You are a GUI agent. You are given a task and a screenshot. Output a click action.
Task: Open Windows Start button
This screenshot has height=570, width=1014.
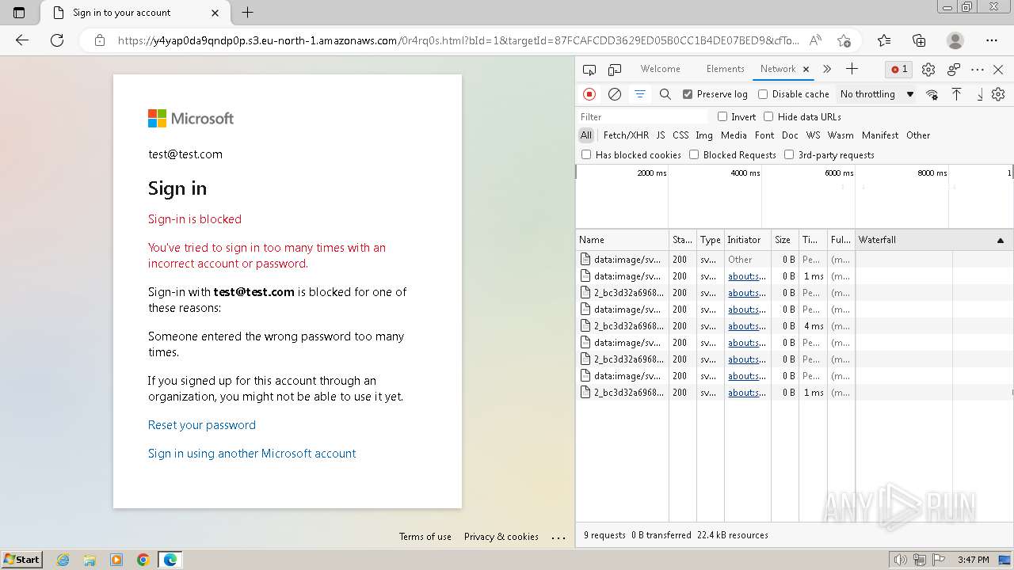21,560
